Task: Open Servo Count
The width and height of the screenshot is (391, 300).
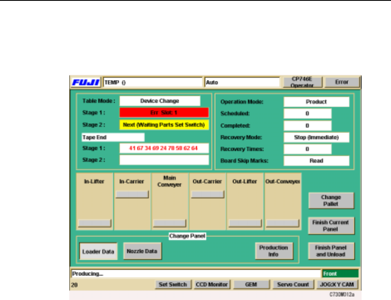Action: coord(292,285)
